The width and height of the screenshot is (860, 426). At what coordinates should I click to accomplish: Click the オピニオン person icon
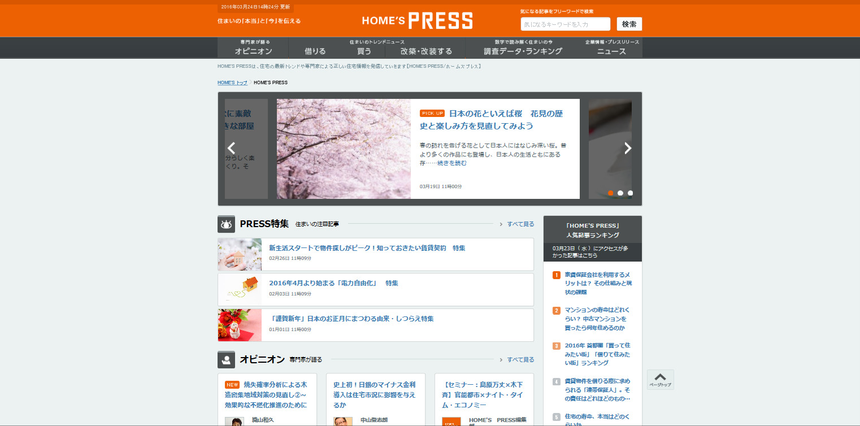226,360
